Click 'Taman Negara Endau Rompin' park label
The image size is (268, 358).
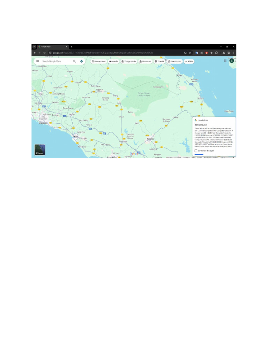click(x=144, y=94)
